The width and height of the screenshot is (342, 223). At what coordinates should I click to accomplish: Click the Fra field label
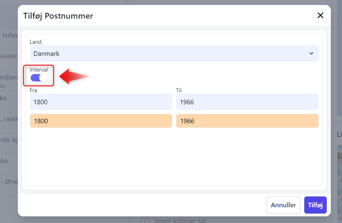click(x=34, y=90)
